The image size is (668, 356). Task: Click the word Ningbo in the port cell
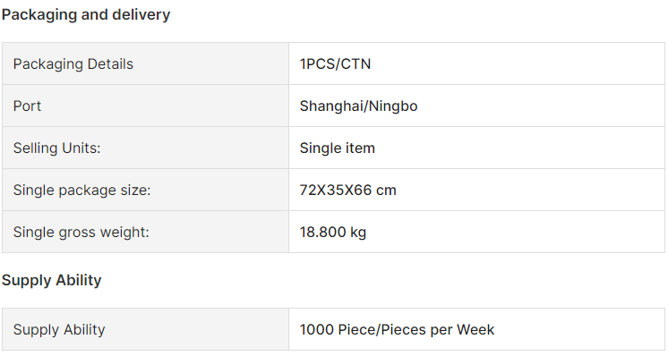click(x=393, y=106)
